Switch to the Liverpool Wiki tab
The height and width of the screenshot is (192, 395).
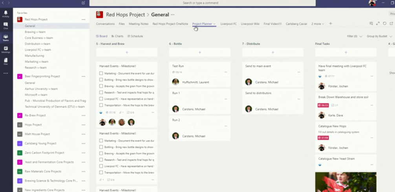[x=250, y=24]
